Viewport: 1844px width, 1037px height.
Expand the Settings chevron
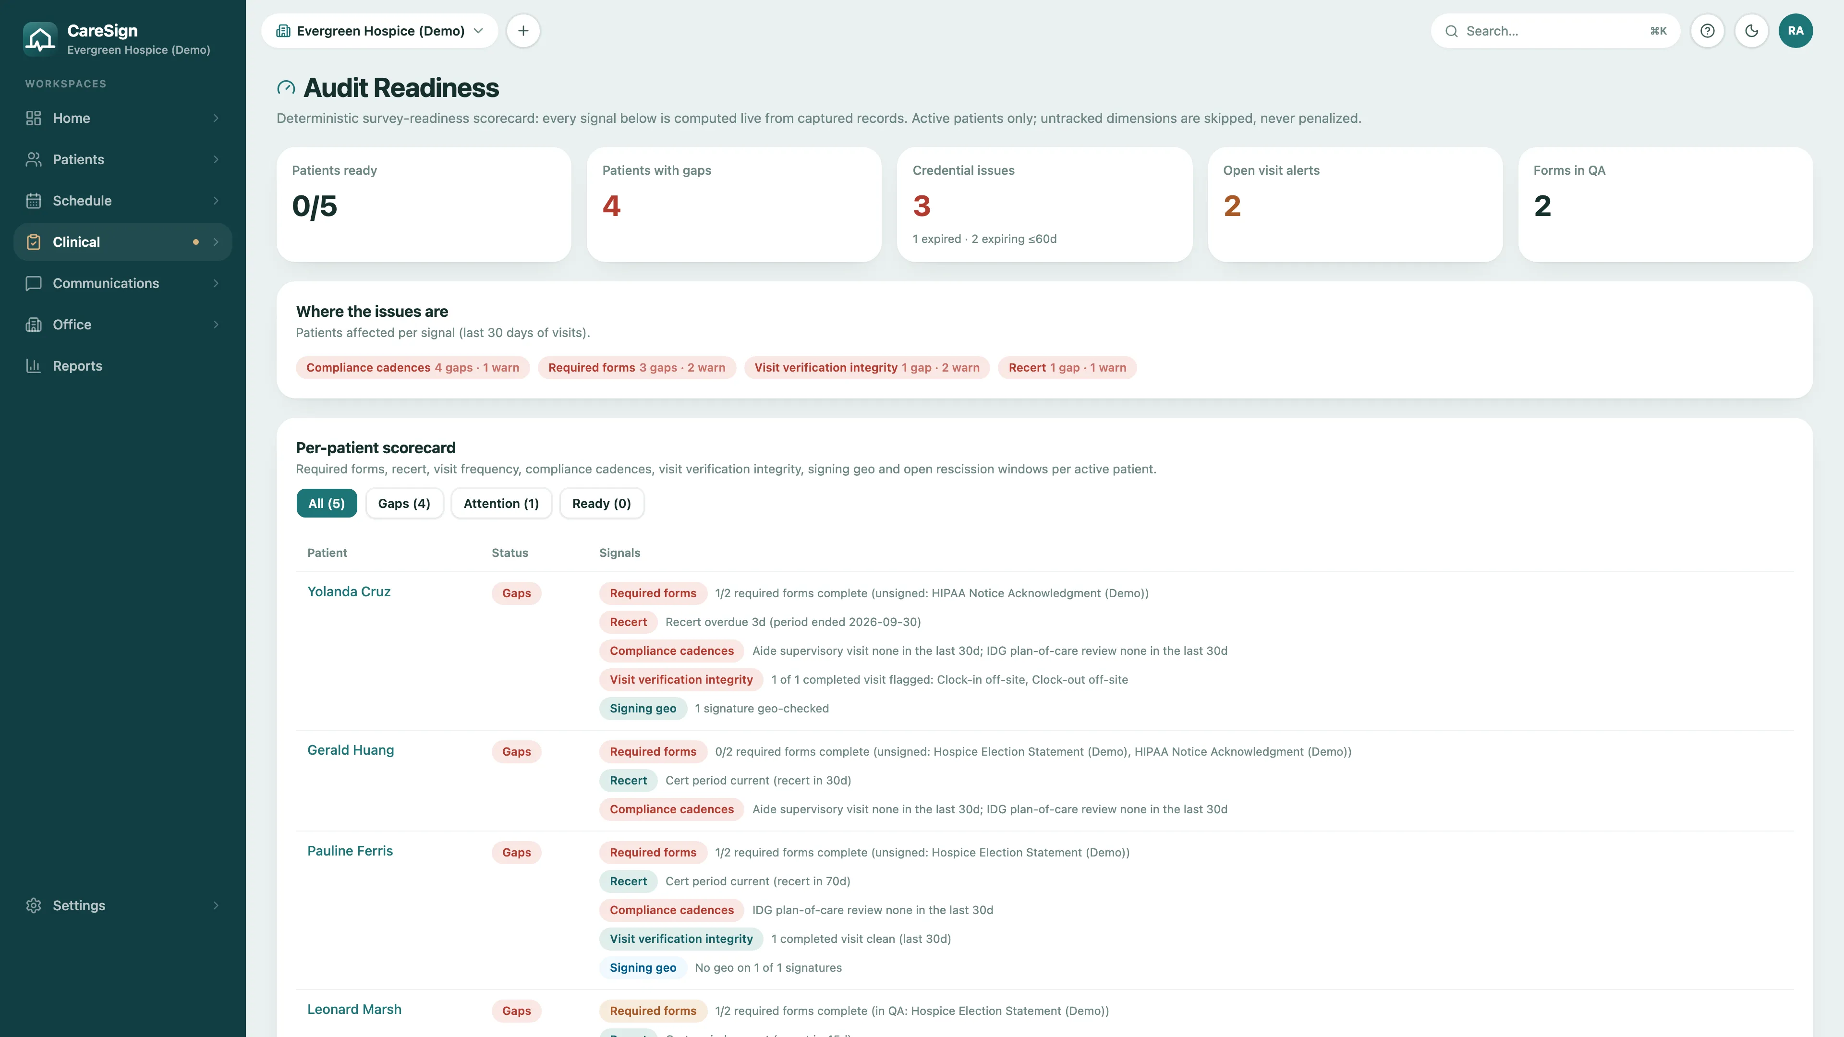[216, 905]
